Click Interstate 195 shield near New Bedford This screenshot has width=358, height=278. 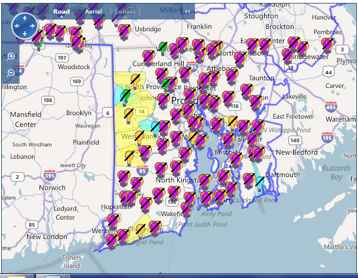tap(327, 138)
